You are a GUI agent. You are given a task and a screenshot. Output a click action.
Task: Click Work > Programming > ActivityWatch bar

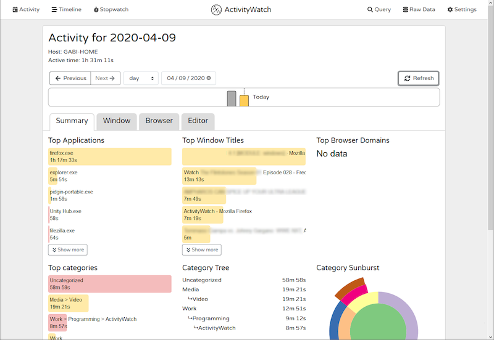(110, 323)
